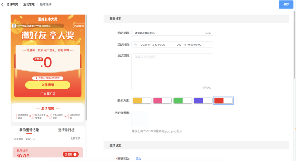Click 邀请攻略 heading in preview
The image size is (296, 161).
pos(48,108)
